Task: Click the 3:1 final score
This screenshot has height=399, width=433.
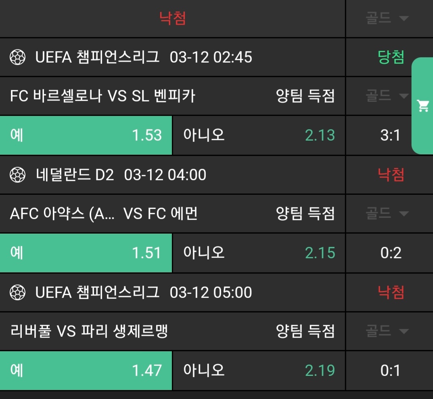Action: (x=390, y=135)
